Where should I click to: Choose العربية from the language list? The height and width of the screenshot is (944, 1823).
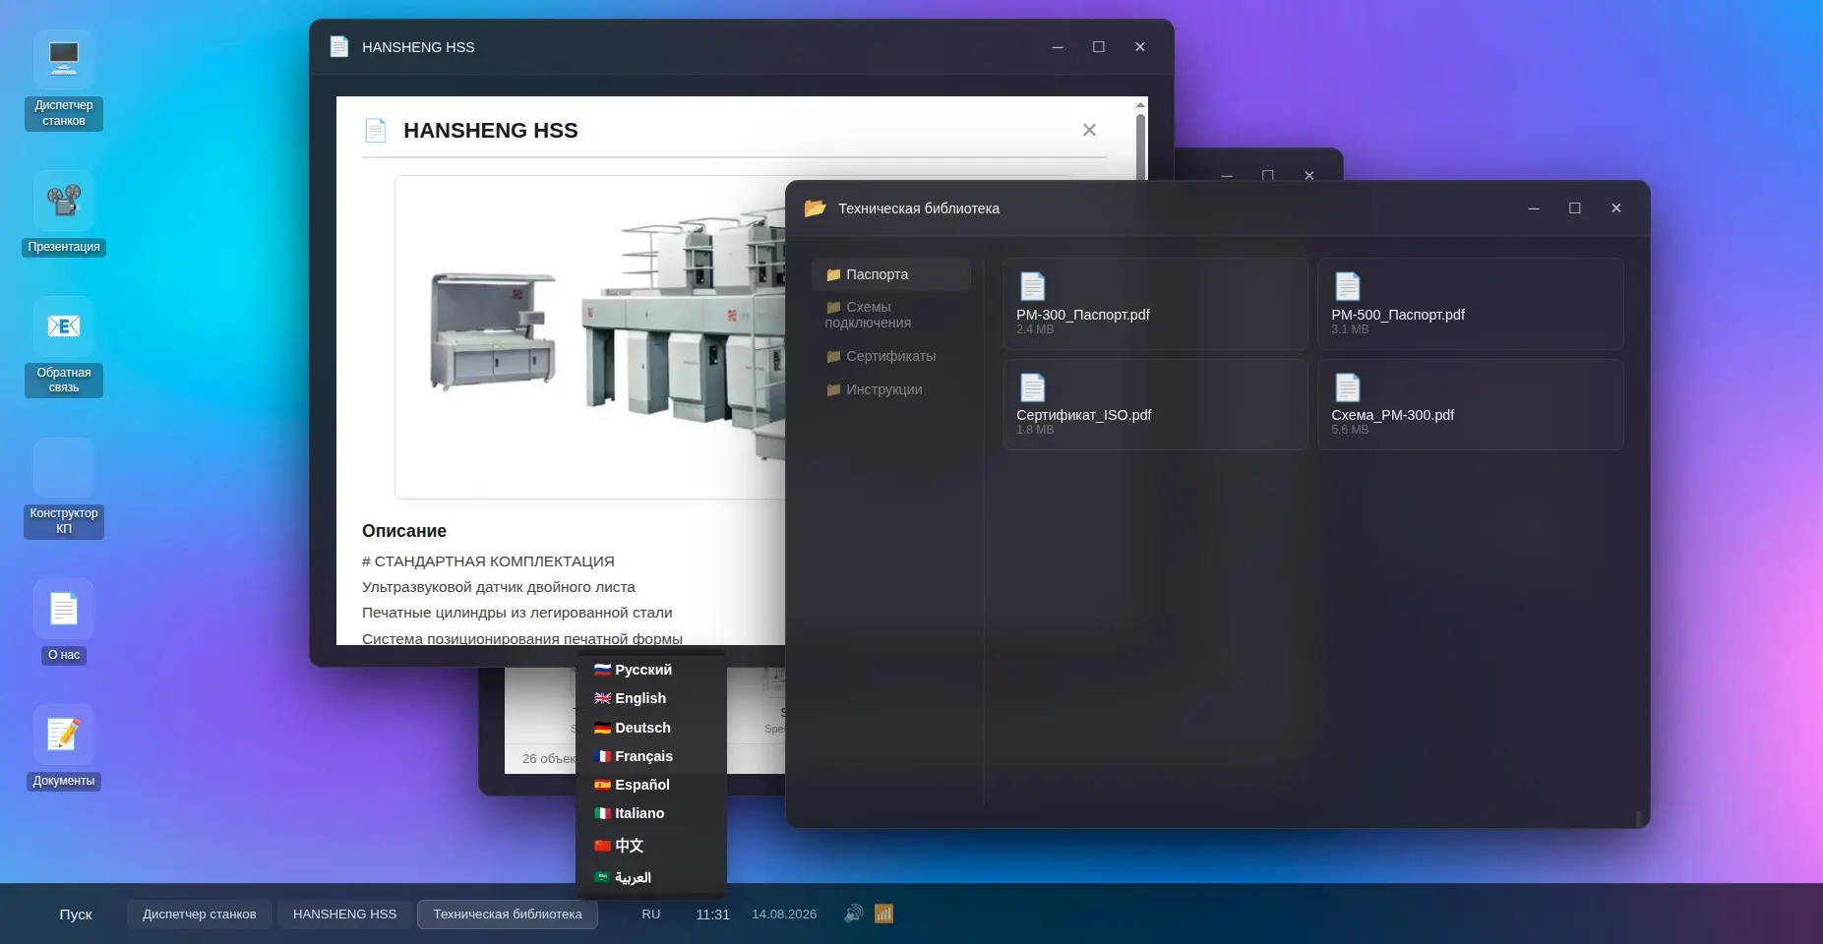651,877
